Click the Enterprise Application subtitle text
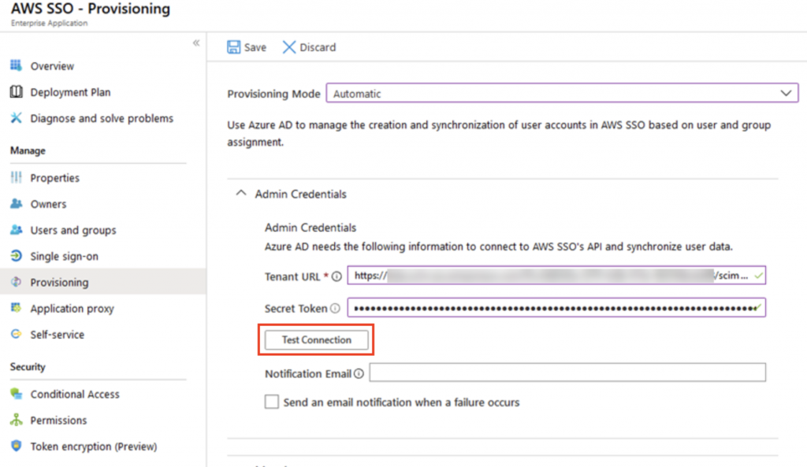 [50, 23]
